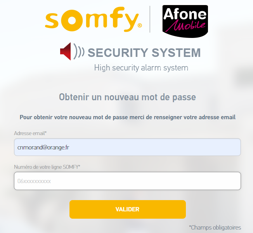Click the registered trademark symbol after somfy
The image size is (253, 233).
[x=139, y=26]
